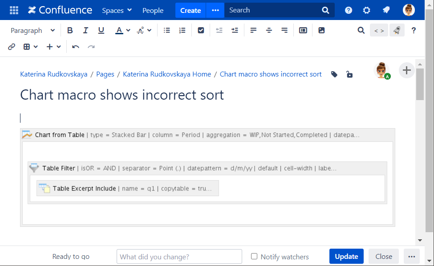Enable Notify watchers checkbox

point(254,256)
